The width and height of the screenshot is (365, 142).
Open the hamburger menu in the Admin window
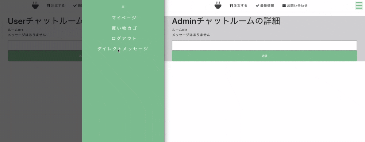[x=359, y=5]
